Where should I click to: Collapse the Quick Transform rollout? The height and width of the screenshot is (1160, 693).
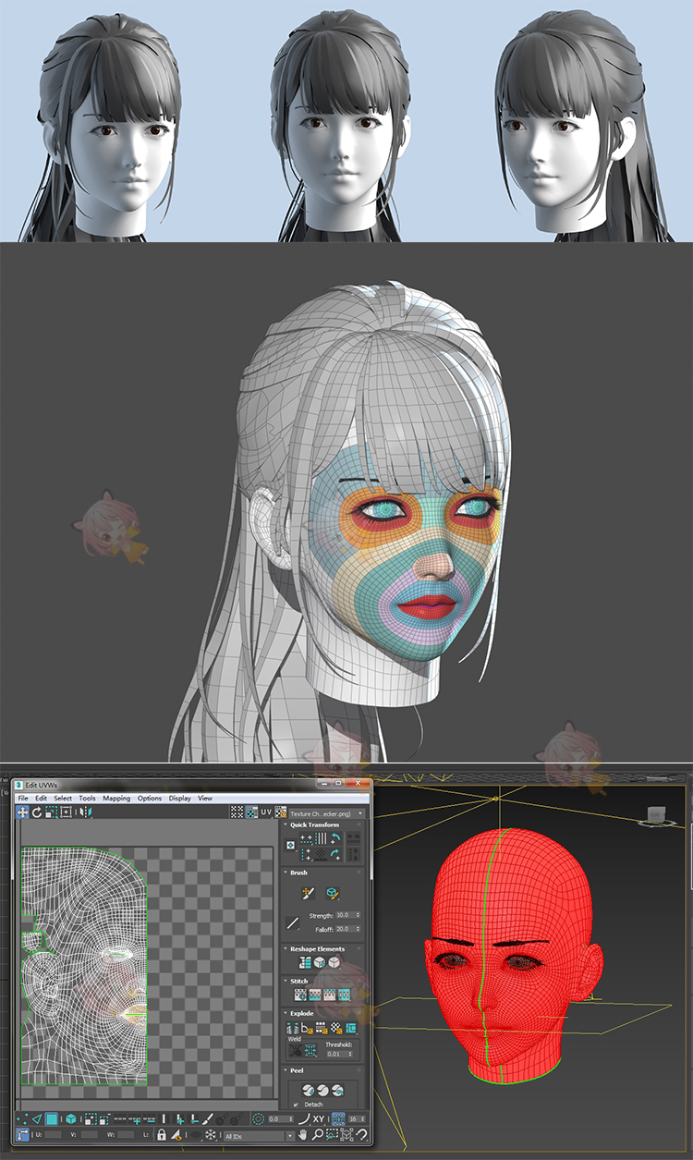coord(286,824)
